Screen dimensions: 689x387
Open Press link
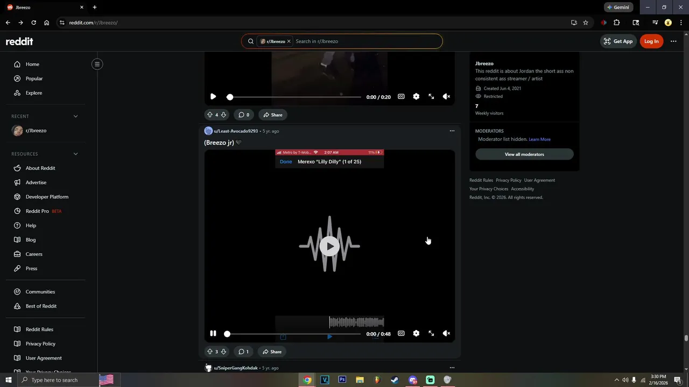click(31, 268)
